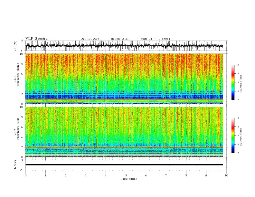Click the "VLF Spectra" plot title
The height and width of the screenshot is (197, 255).
pyautogui.click(x=36, y=39)
